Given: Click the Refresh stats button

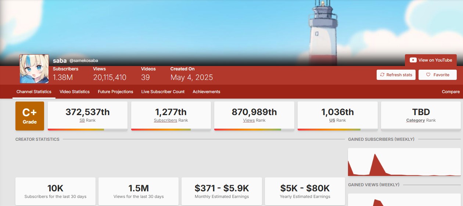Looking at the screenshot, I should pos(396,75).
